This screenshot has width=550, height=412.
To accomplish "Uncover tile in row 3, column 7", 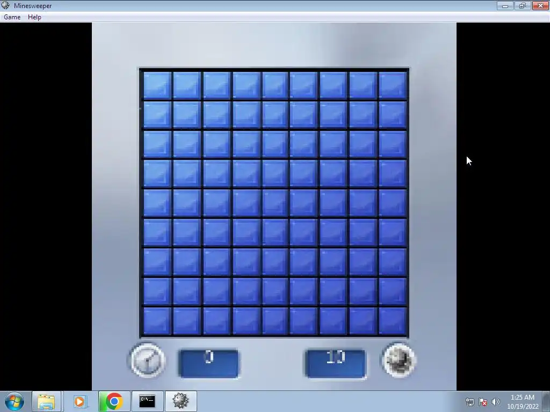I will 333,144.
